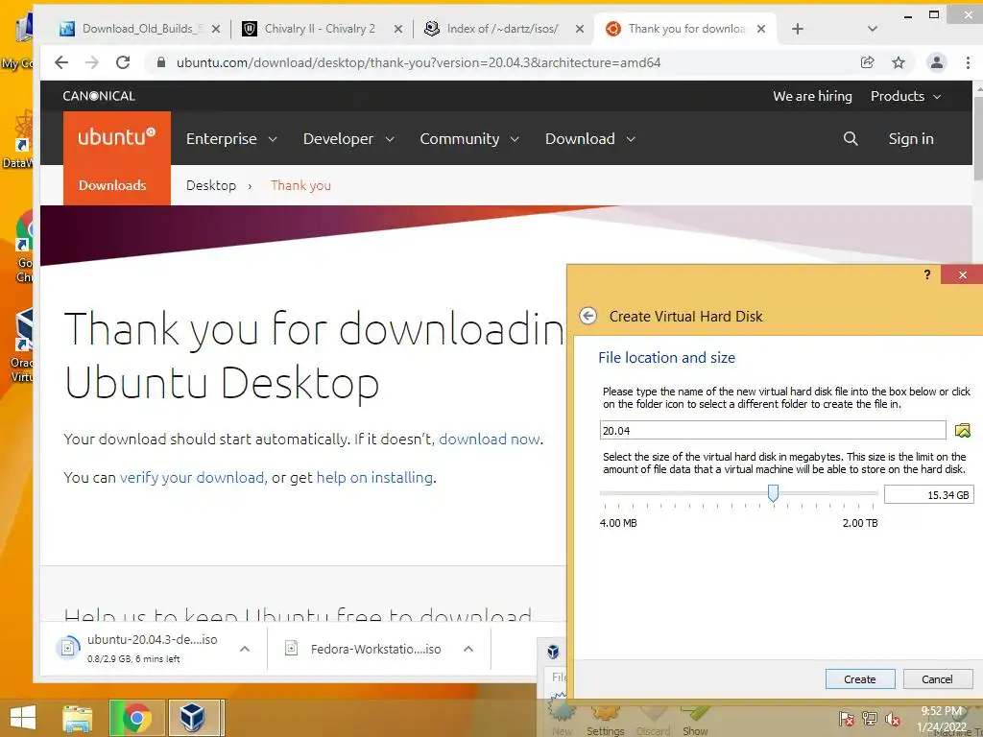The width and height of the screenshot is (983, 737).
Task: Click the muted volume tray icon
Action: pyautogui.click(x=893, y=718)
